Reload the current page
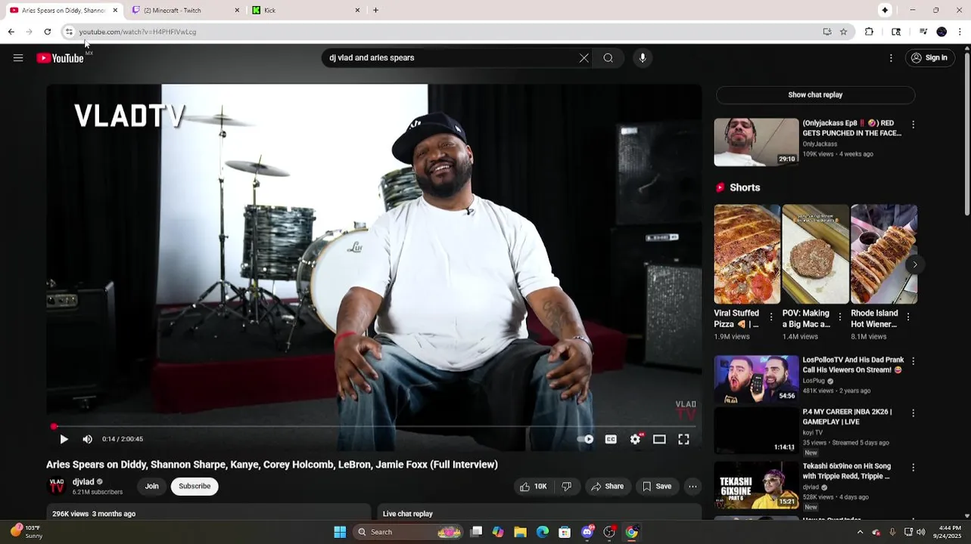Viewport: 971px width, 544px height. tap(47, 32)
